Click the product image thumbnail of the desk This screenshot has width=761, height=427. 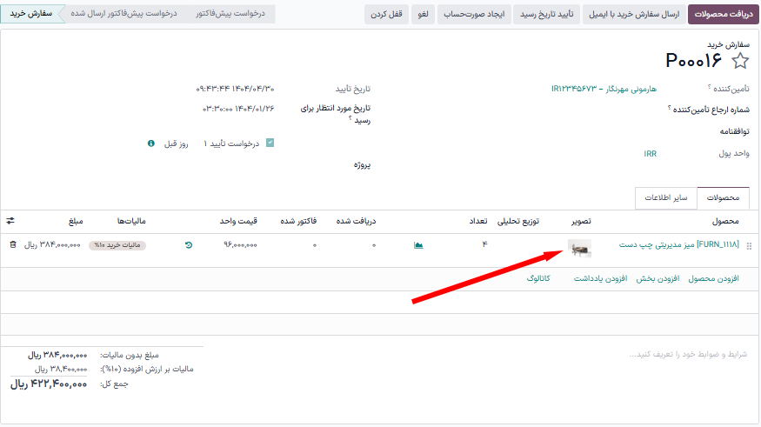tap(579, 248)
